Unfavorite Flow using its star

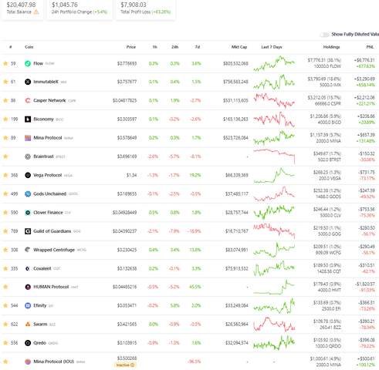pos(5,63)
